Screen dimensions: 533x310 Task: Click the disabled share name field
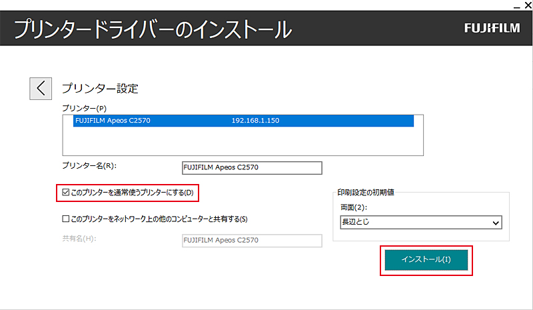pos(252,241)
